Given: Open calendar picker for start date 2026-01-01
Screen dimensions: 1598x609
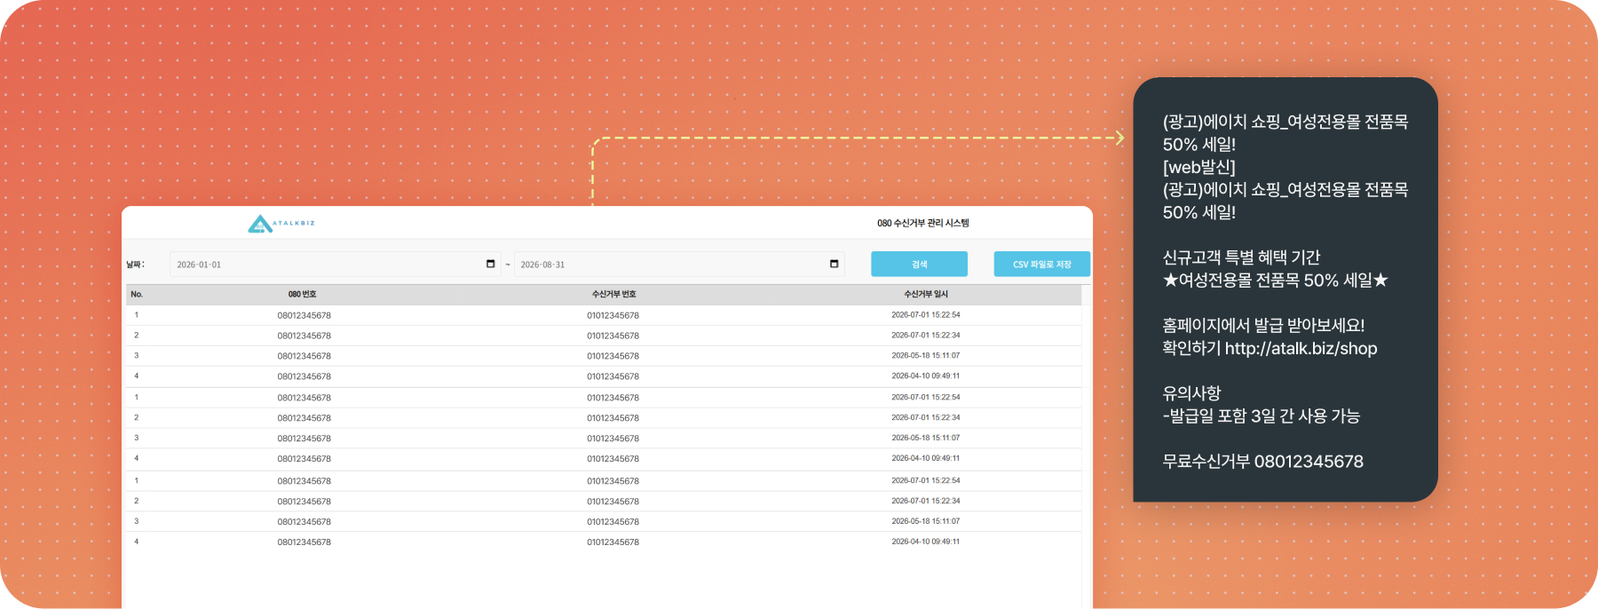Looking at the screenshot, I should pyautogui.click(x=490, y=264).
